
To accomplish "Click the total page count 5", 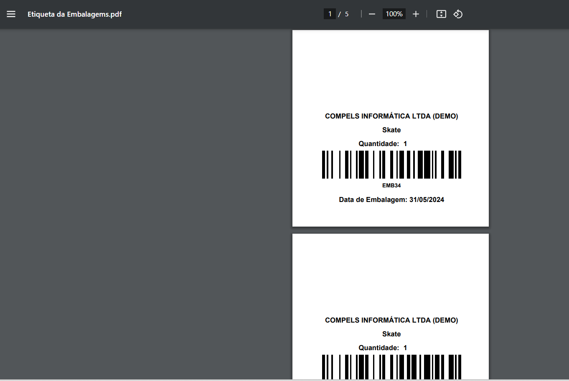I will pos(347,14).
